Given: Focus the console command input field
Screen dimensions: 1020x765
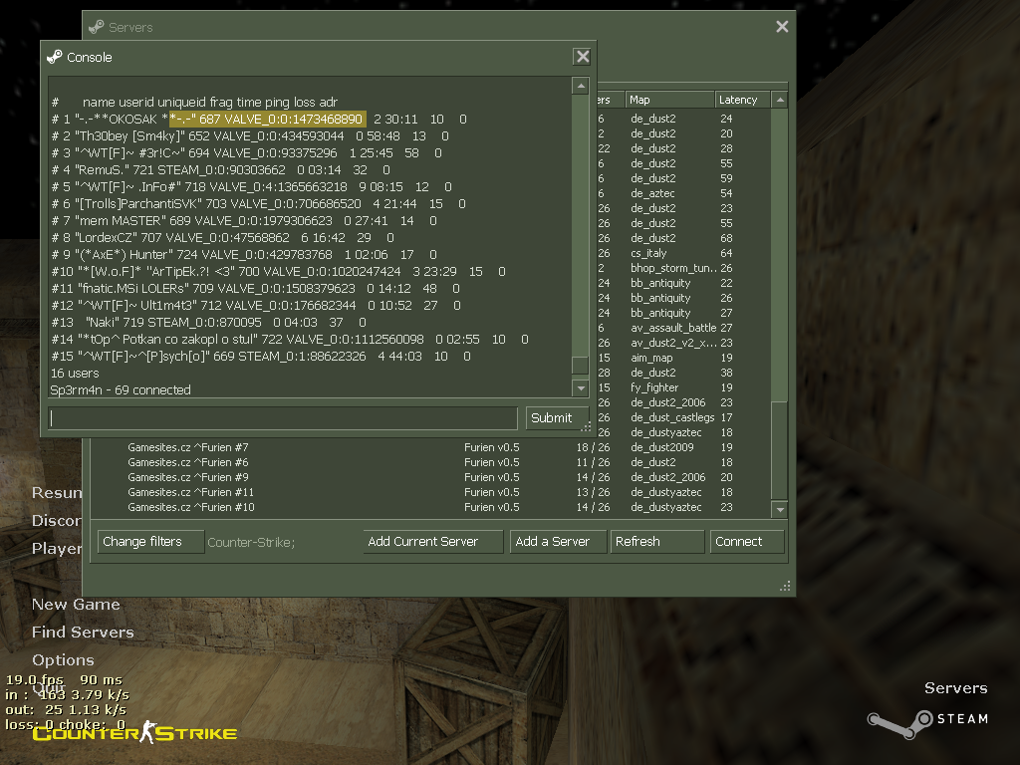Looking at the screenshot, I should point(283,418).
